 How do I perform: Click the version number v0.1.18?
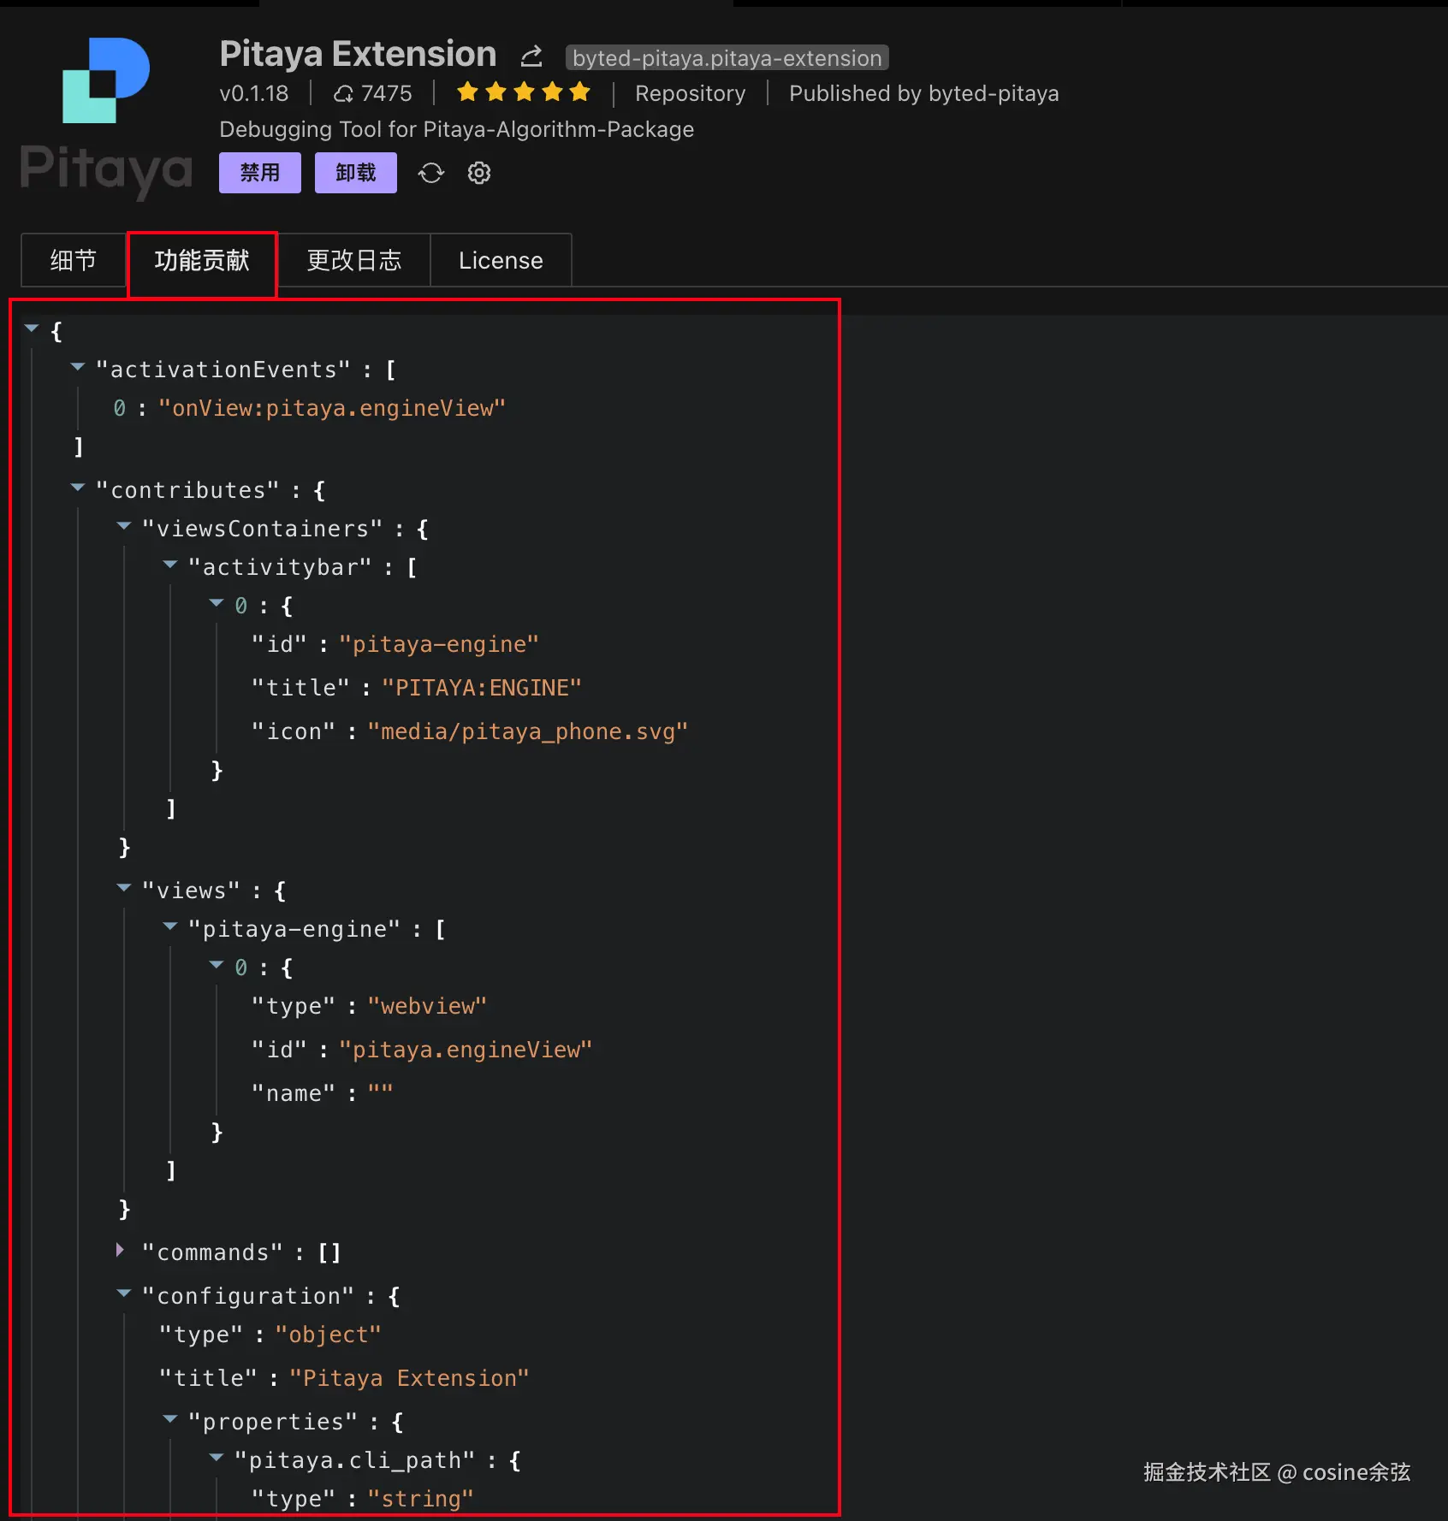click(254, 93)
